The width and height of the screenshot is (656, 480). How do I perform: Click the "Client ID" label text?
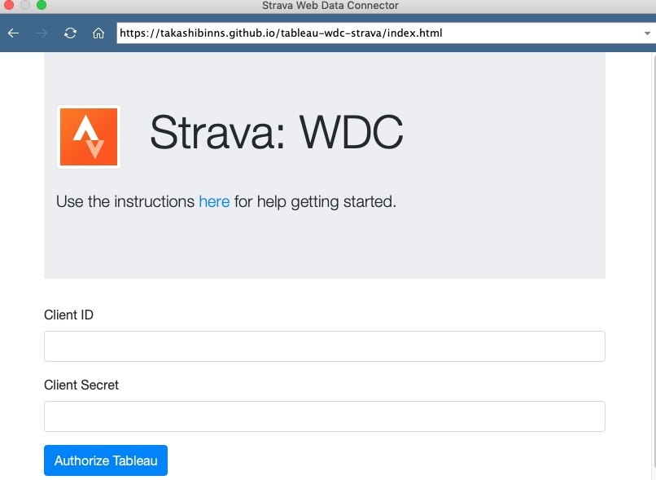(x=68, y=315)
